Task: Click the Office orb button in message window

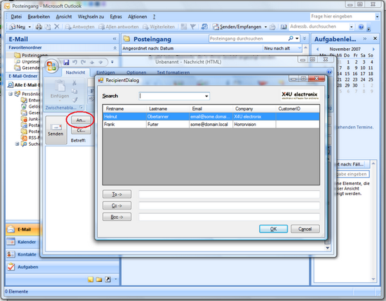Action: [x=51, y=66]
